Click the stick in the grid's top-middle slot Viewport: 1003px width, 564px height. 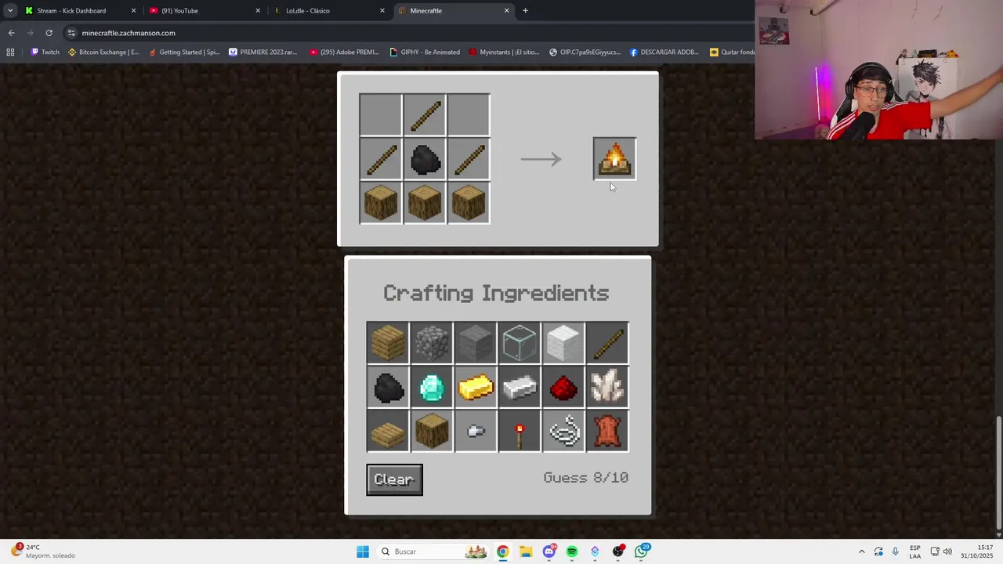pos(425,115)
